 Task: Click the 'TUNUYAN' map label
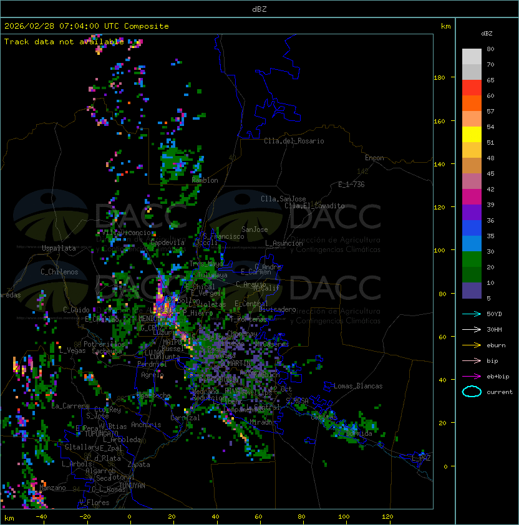(132, 486)
